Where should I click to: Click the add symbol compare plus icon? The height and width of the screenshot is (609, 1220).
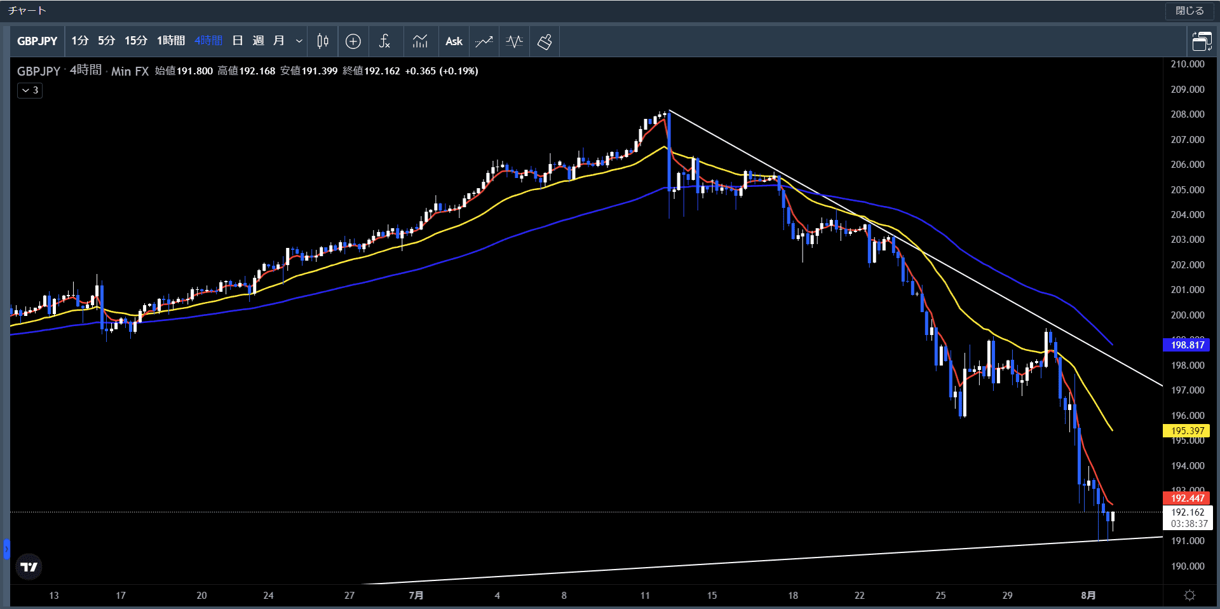point(353,41)
